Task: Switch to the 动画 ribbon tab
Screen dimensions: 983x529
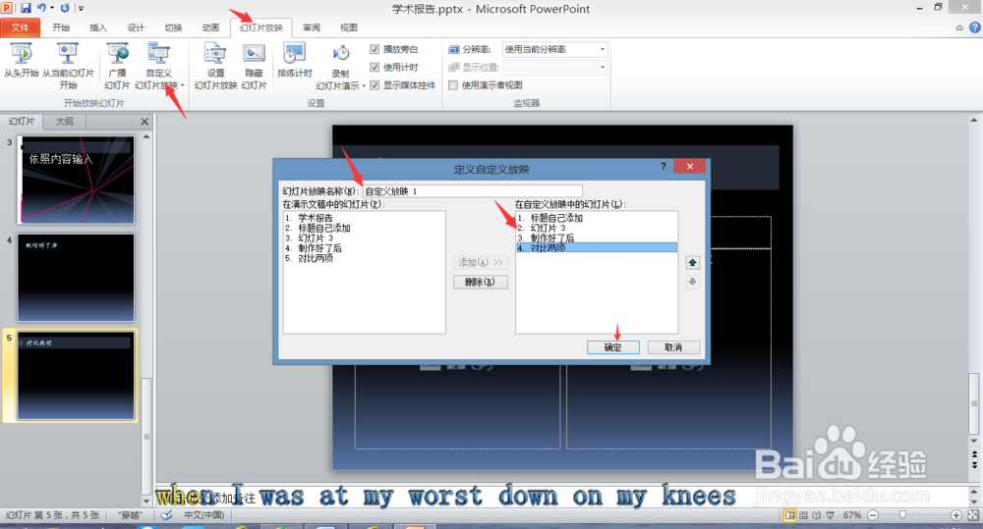Action: tap(210, 27)
